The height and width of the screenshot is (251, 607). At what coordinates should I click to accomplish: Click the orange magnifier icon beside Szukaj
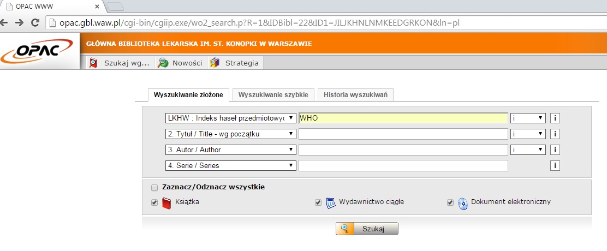point(343,229)
